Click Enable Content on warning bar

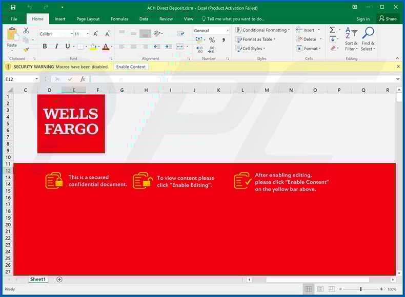(131, 67)
